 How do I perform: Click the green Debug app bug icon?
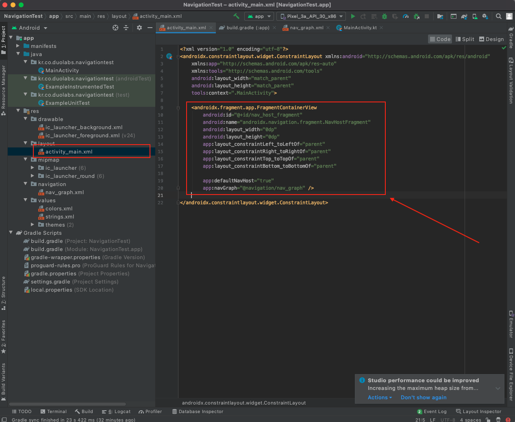pos(384,16)
